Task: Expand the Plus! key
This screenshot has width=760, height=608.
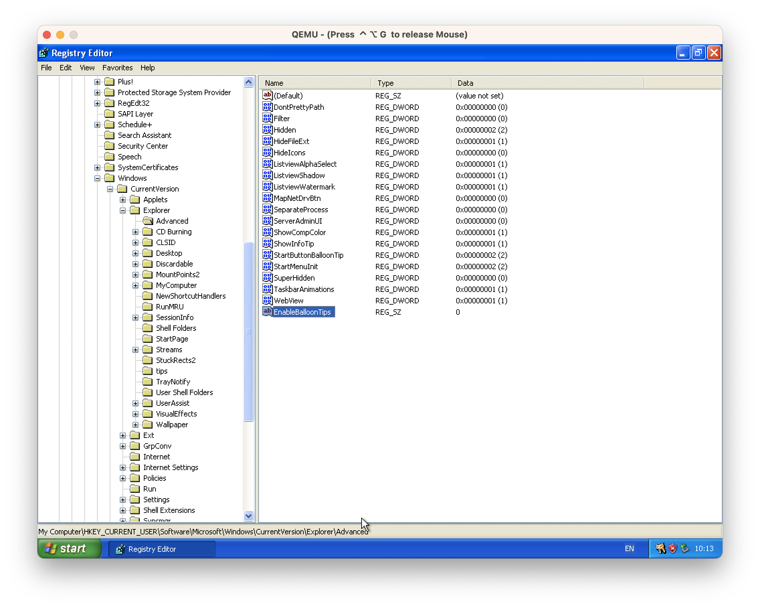Action: (x=97, y=82)
